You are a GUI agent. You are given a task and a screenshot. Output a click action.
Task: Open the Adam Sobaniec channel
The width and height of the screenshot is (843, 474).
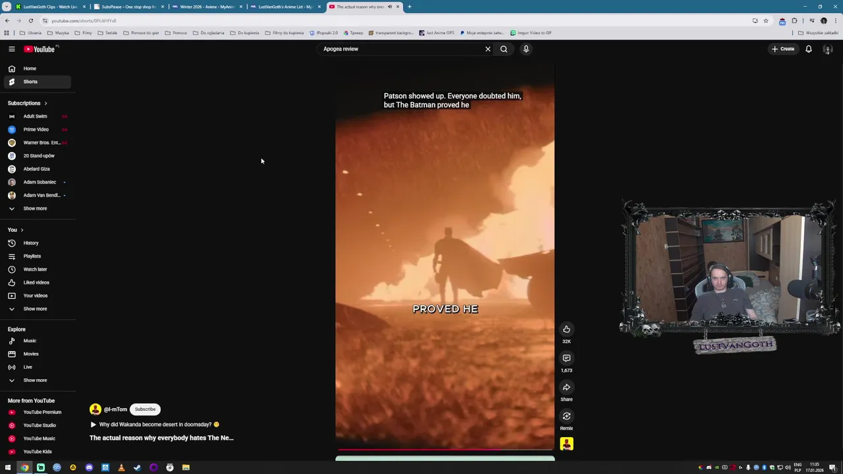(x=36, y=182)
